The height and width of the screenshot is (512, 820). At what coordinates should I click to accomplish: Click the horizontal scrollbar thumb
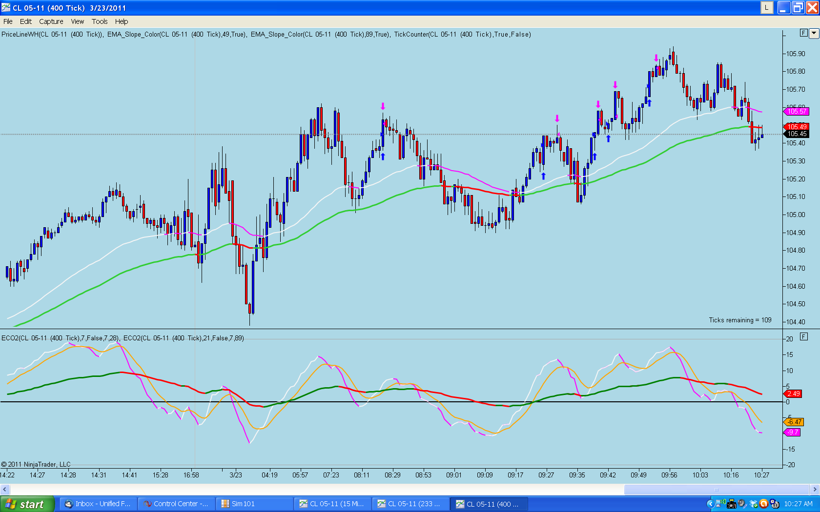(x=717, y=489)
